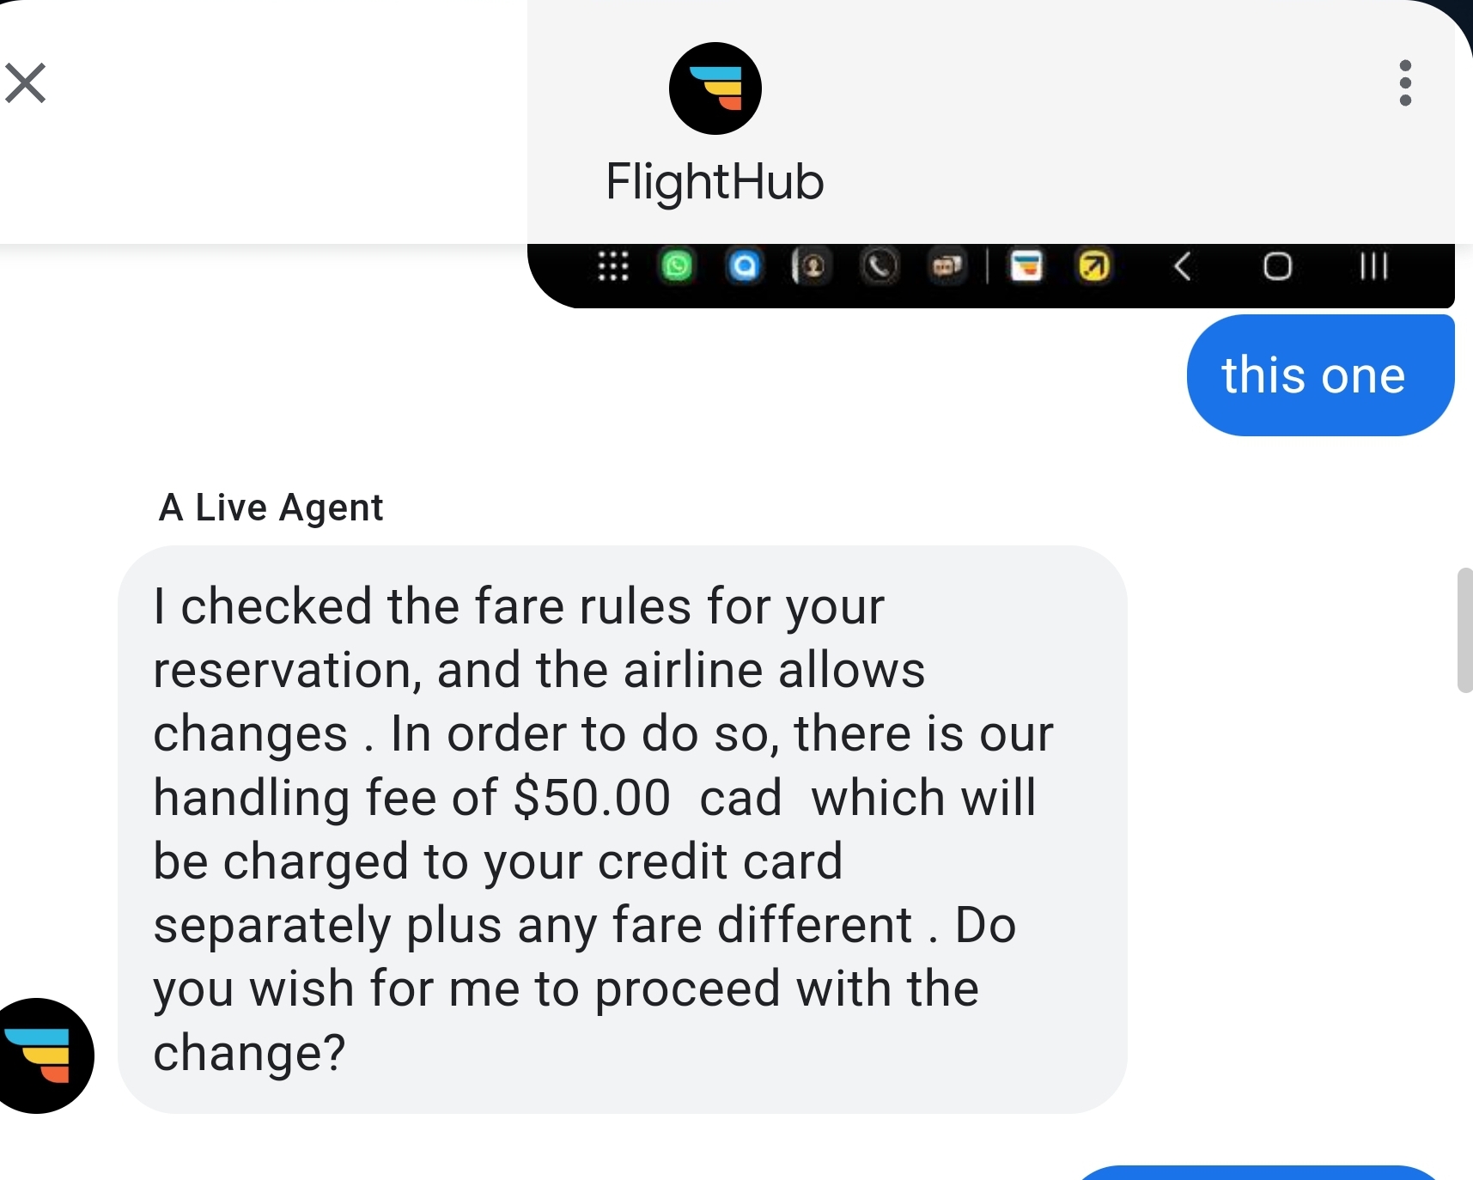
Task: Open WhatsApp from the navigation bar
Action: [x=678, y=266]
